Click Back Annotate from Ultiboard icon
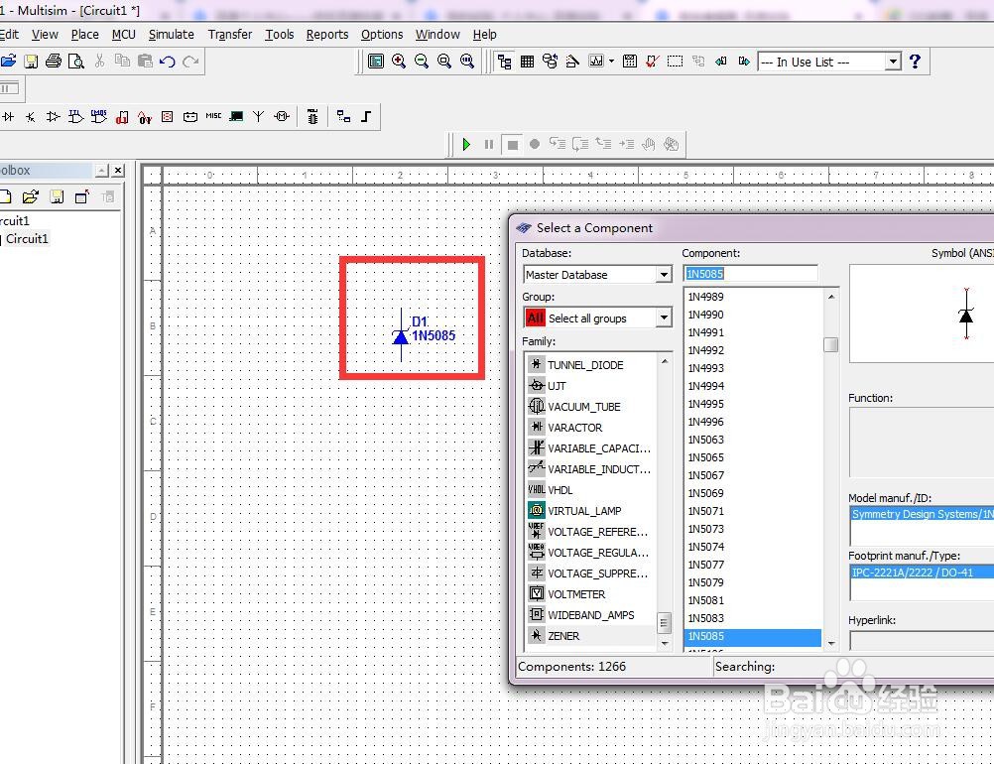Viewport: 994px width, 764px height. coord(721,62)
